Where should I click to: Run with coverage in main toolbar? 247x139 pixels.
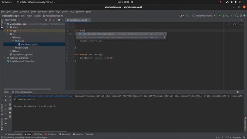click(x=227, y=15)
